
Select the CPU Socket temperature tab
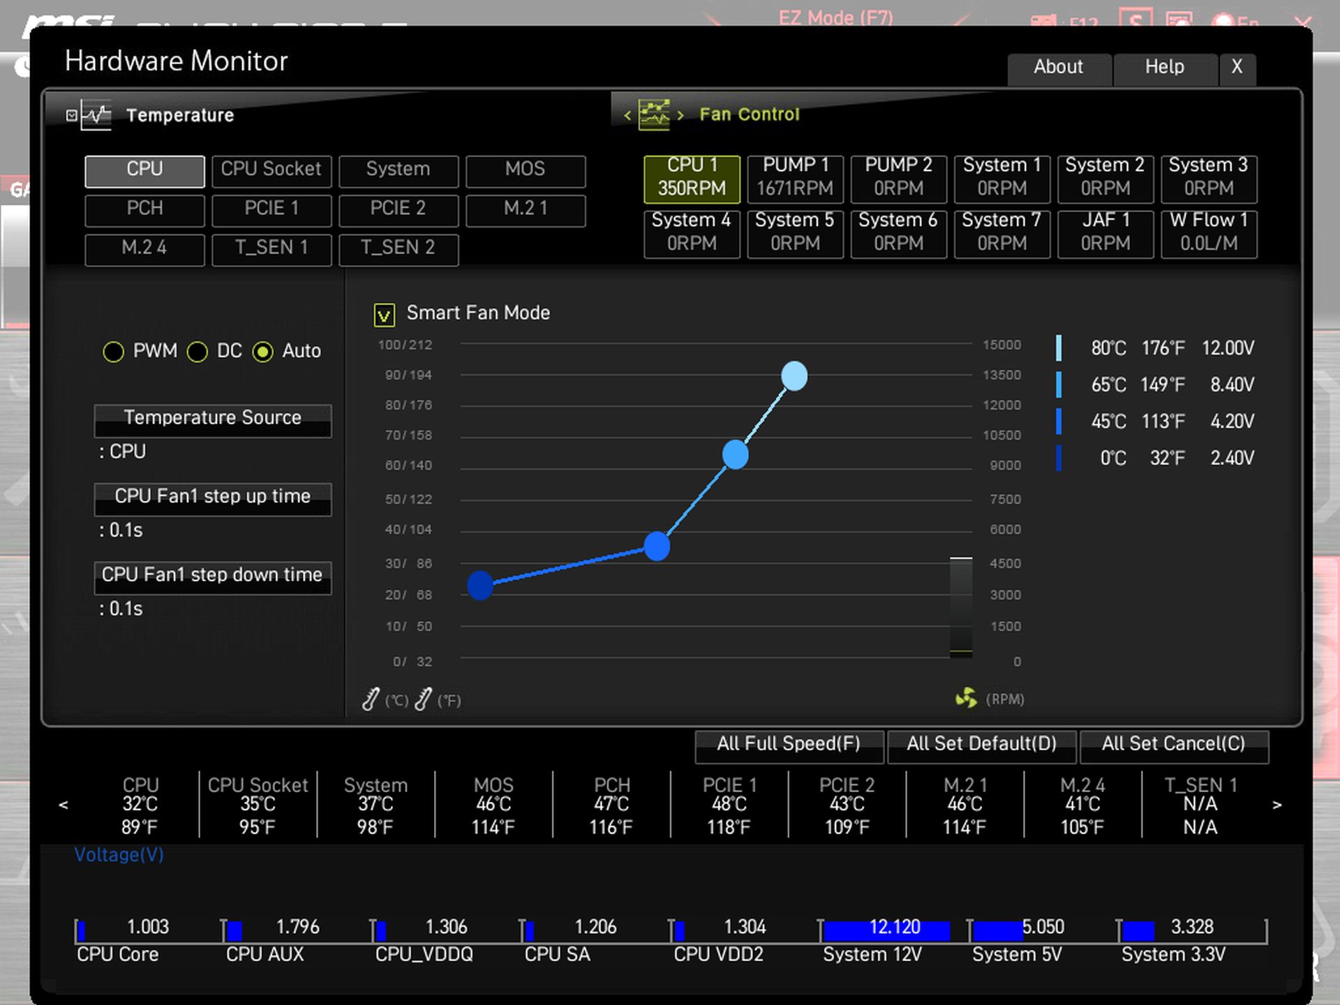[271, 170]
